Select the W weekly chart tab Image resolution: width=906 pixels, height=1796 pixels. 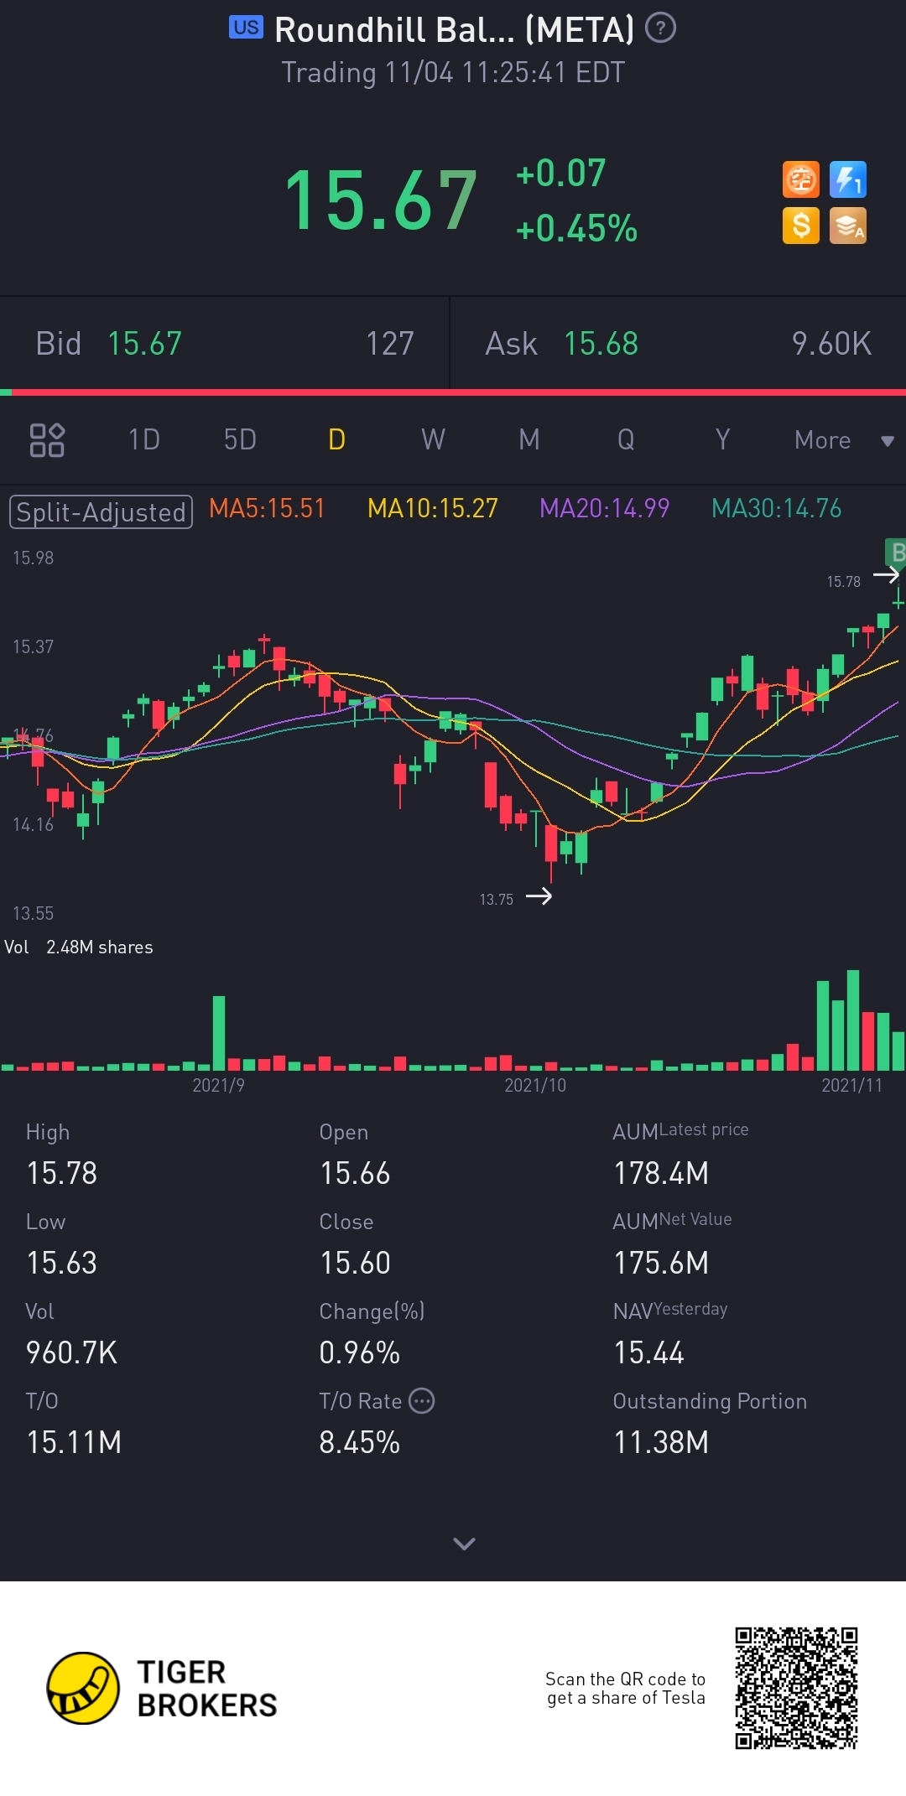(433, 439)
